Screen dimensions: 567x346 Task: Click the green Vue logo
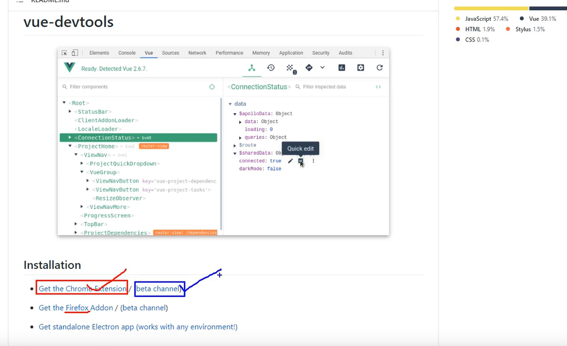(70, 68)
